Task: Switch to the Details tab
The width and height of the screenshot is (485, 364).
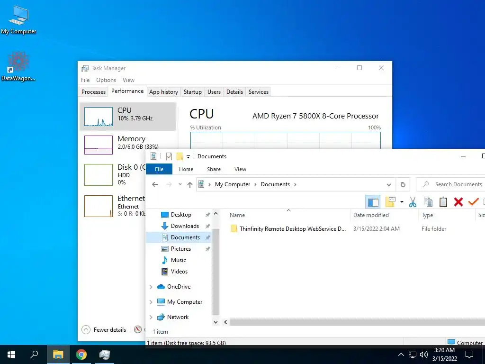Action: tap(234, 92)
